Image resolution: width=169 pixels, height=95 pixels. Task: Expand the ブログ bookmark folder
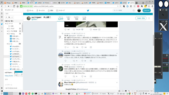point(7,28)
